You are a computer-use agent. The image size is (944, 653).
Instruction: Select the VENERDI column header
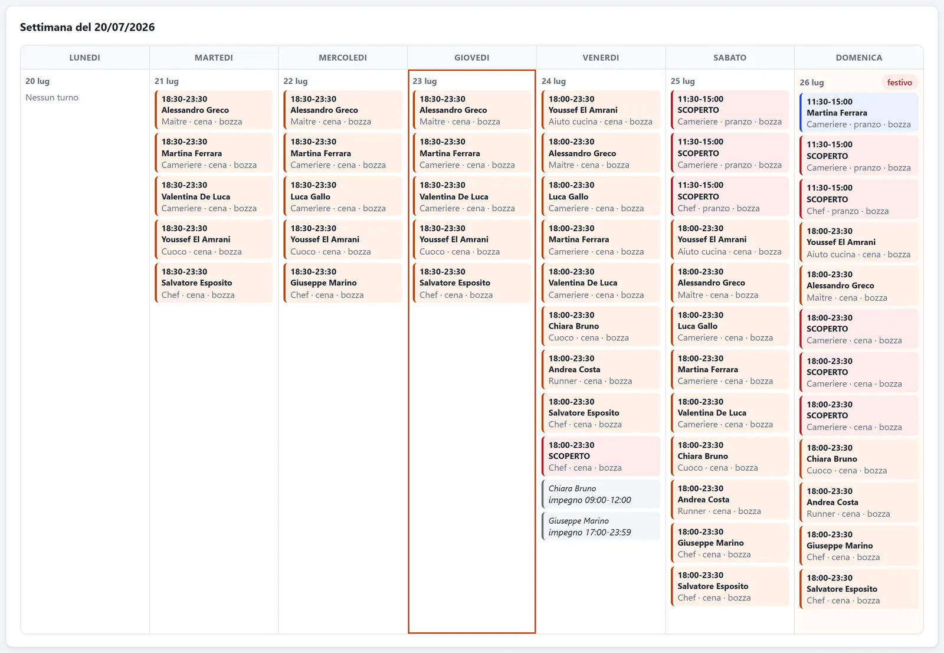601,58
